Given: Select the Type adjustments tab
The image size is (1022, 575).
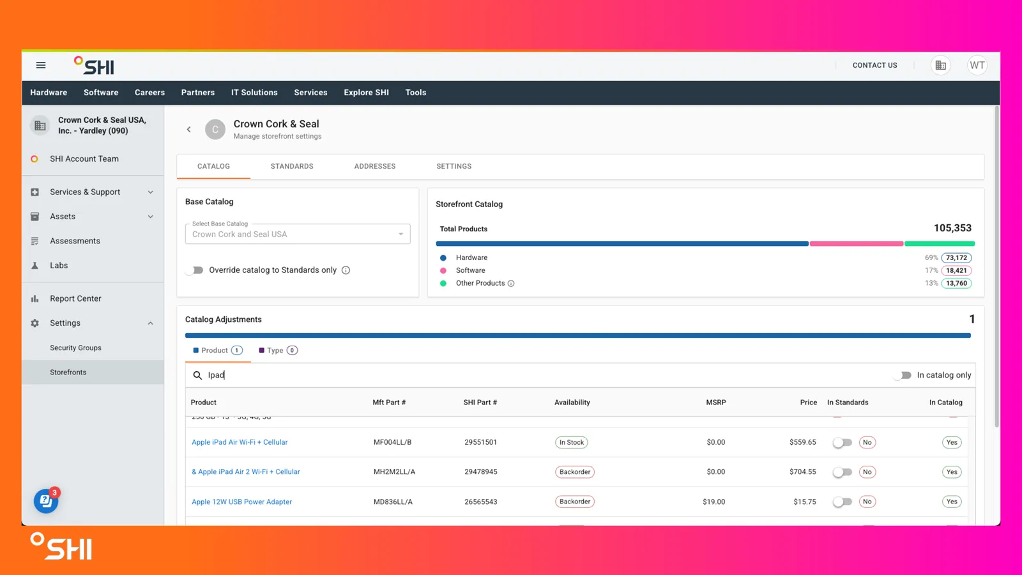Looking at the screenshot, I should point(278,351).
